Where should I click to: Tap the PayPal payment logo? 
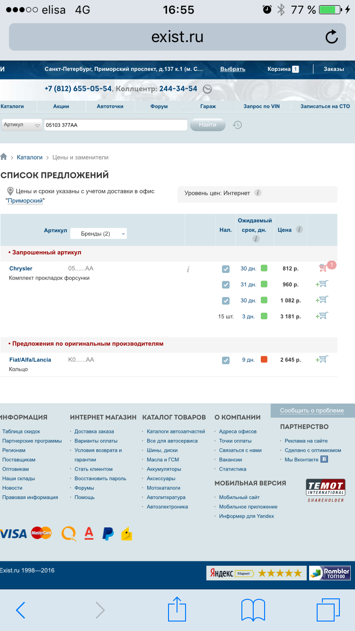coord(108,534)
